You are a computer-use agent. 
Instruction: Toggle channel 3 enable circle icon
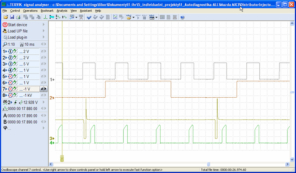tap(10, 64)
